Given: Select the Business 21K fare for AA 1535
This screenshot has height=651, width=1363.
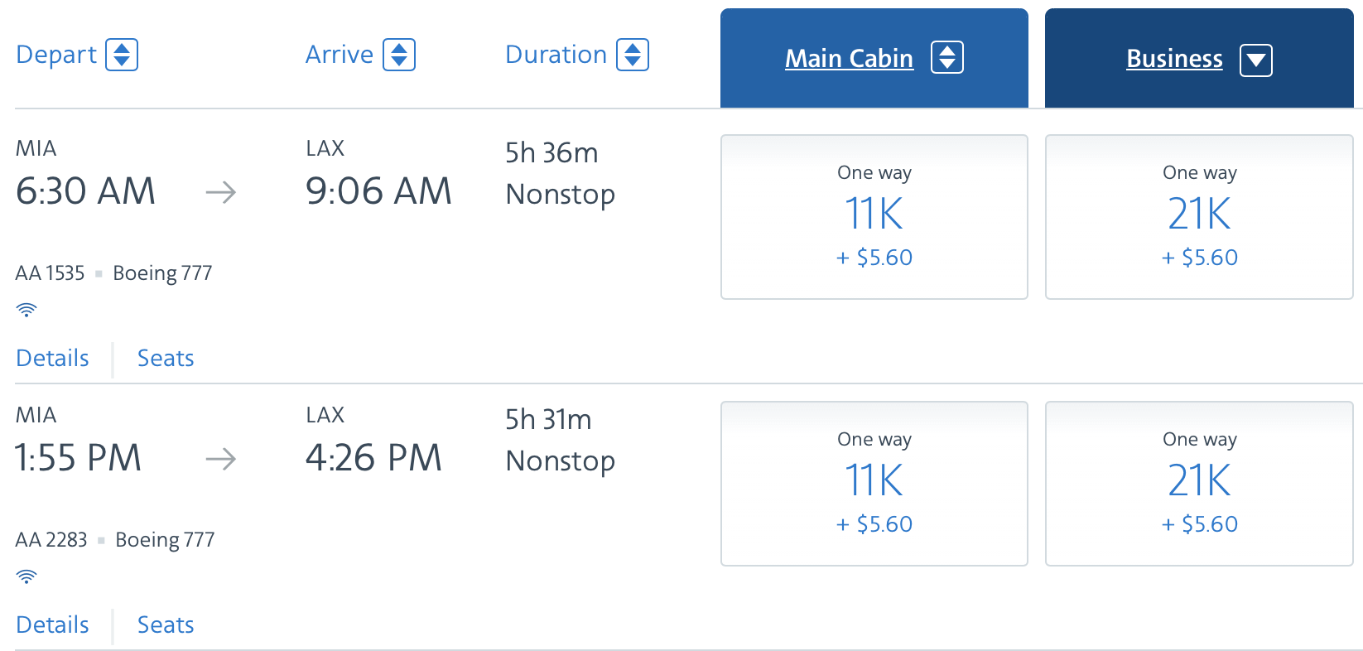Looking at the screenshot, I should pos(1199,216).
